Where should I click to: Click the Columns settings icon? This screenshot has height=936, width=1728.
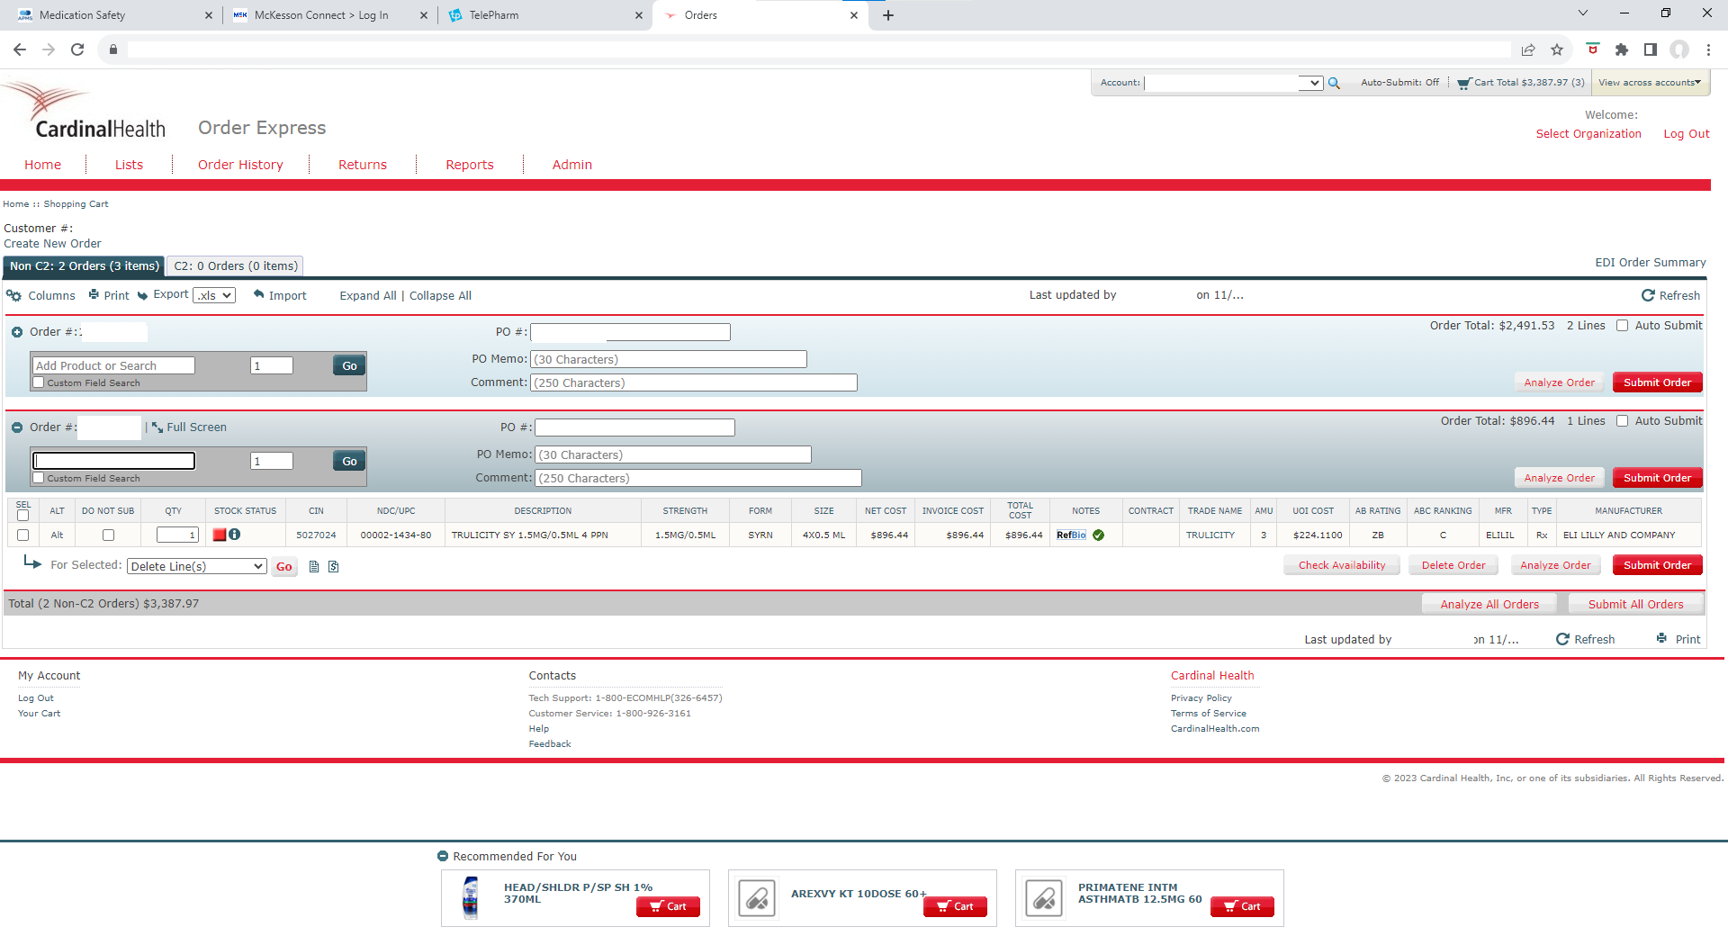coord(13,295)
